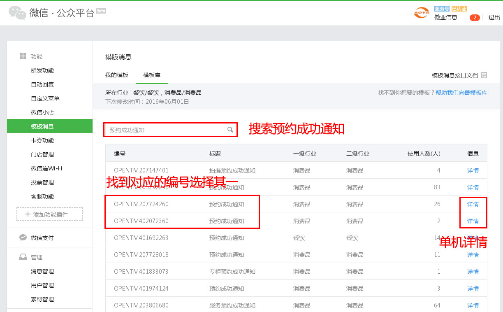
Task: Select the 模板库 tab
Action: (x=152, y=75)
